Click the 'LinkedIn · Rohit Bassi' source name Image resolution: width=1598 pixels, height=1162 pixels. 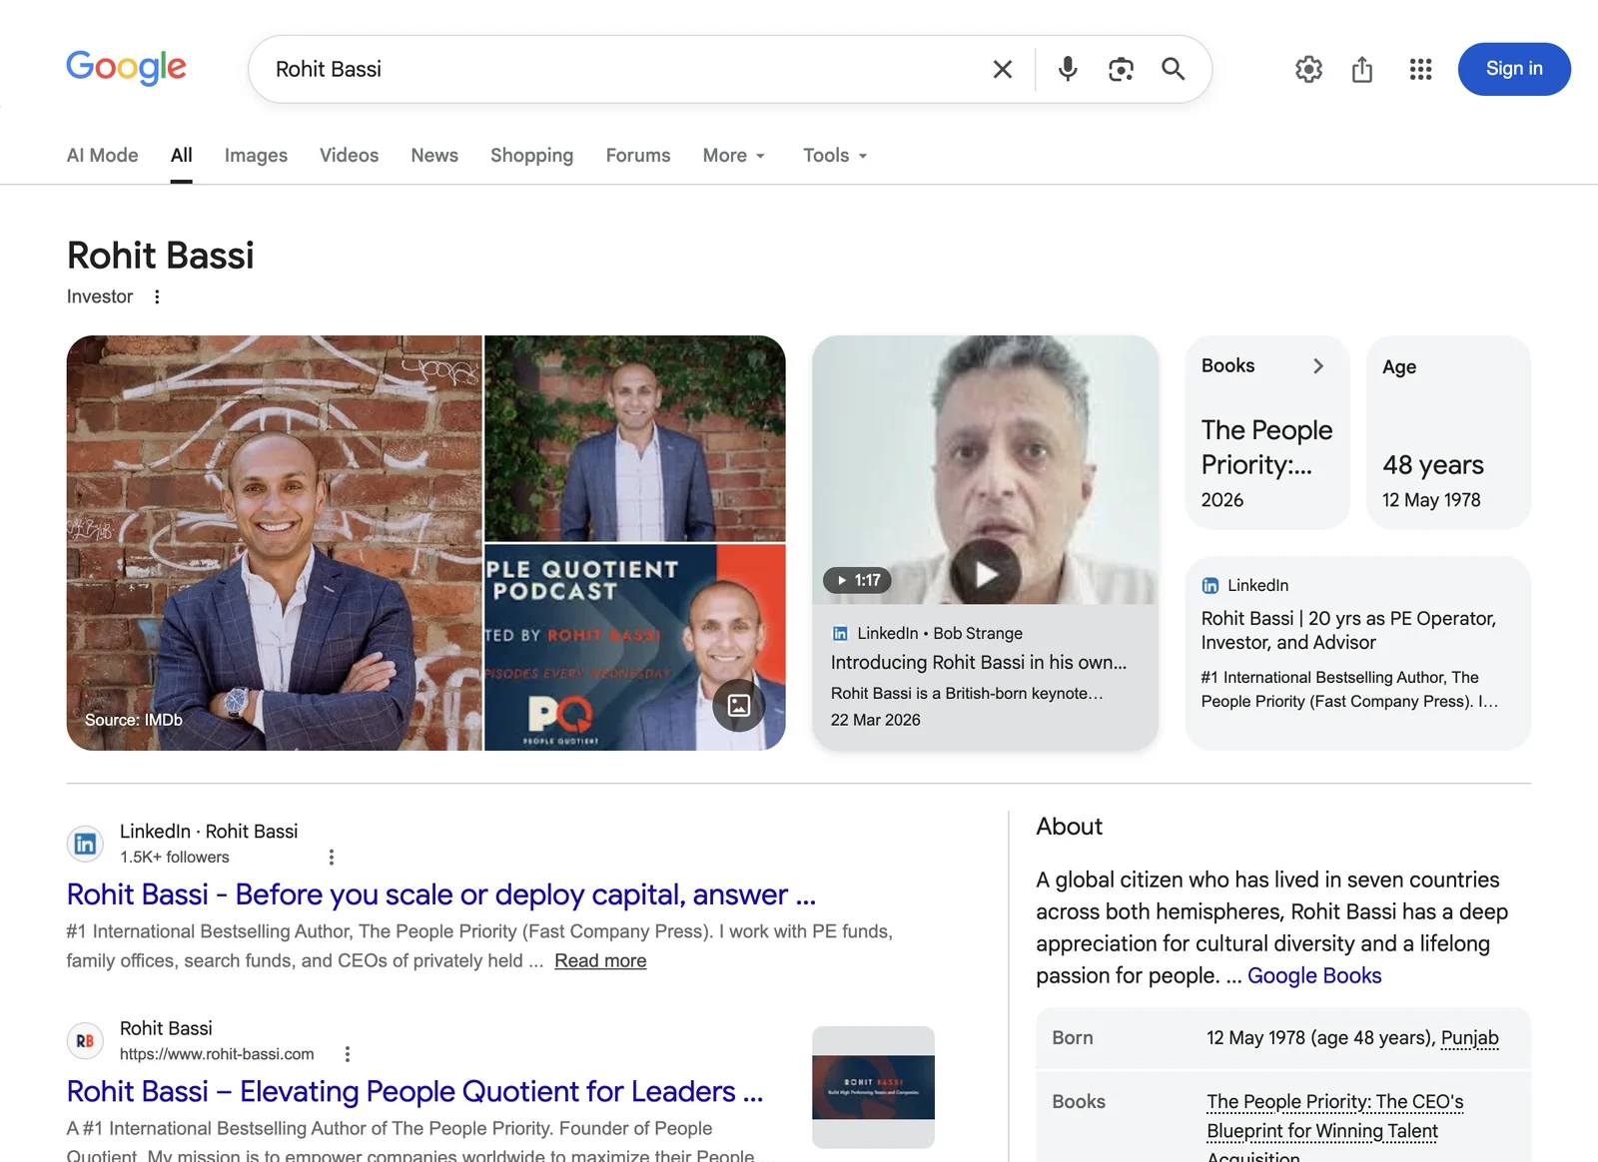(x=209, y=831)
